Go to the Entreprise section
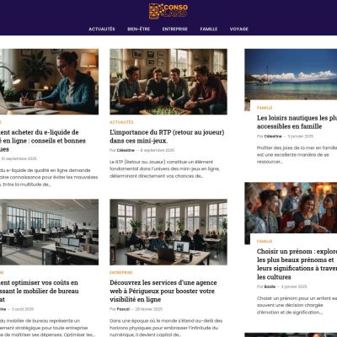The height and width of the screenshot is (337, 337). 174,29
